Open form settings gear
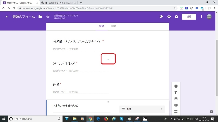 [x=177, y=17]
